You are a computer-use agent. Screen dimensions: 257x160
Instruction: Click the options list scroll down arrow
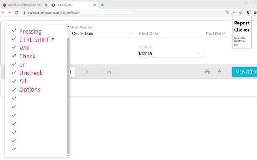tap(68, 156)
